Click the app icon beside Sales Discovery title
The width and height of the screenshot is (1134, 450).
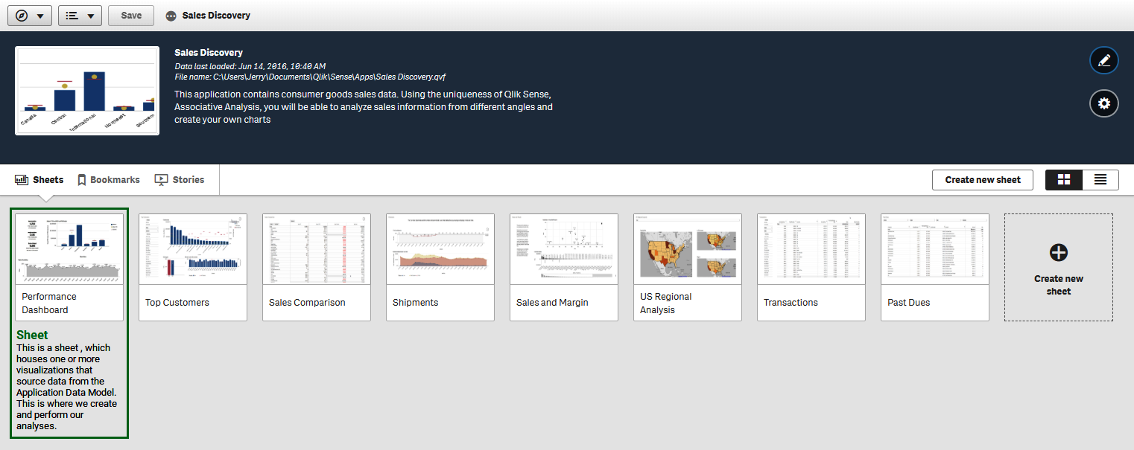pyautogui.click(x=171, y=16)
